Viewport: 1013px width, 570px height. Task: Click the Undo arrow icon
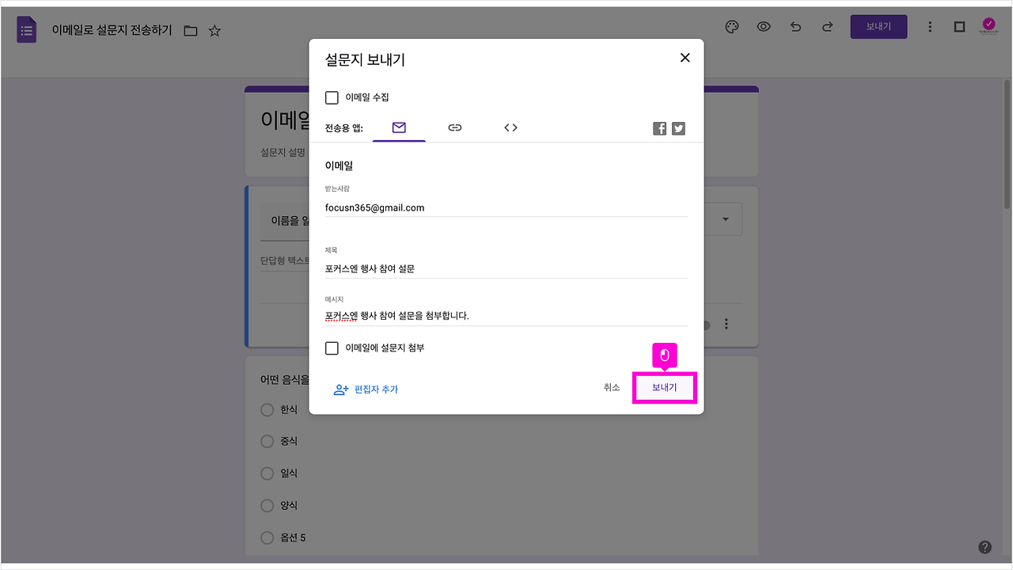point(795,26)
